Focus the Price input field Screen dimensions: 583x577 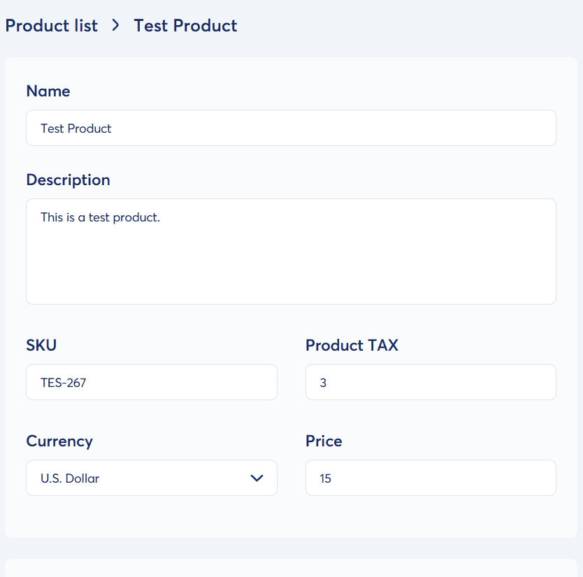tap(431, 479)
